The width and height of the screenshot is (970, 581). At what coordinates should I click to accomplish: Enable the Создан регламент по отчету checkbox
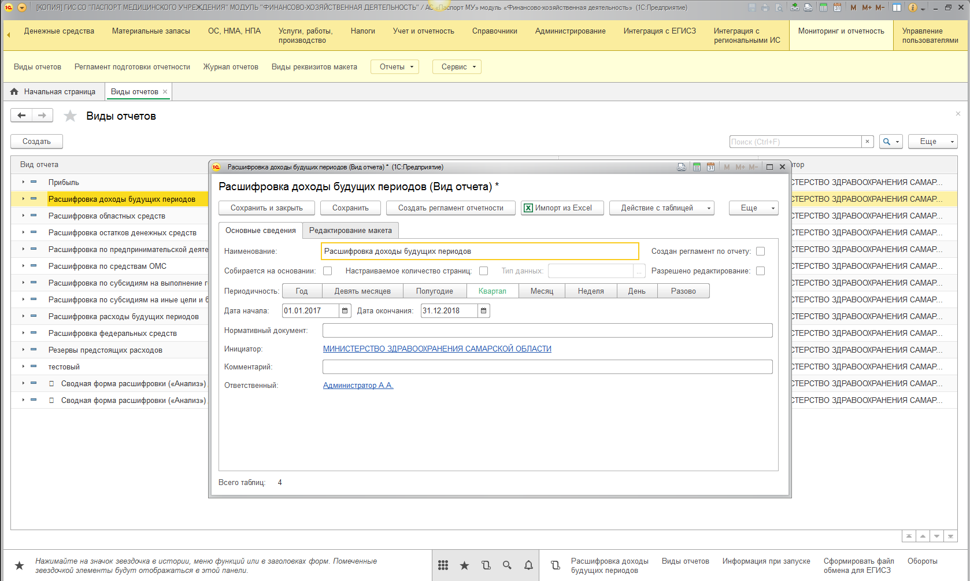tap(761, 251)
